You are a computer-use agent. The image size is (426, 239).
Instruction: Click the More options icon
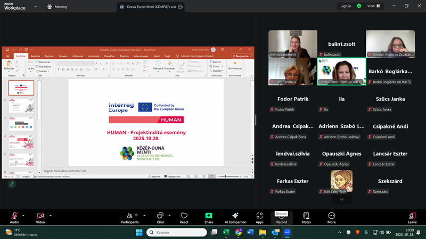coord(332,216)
